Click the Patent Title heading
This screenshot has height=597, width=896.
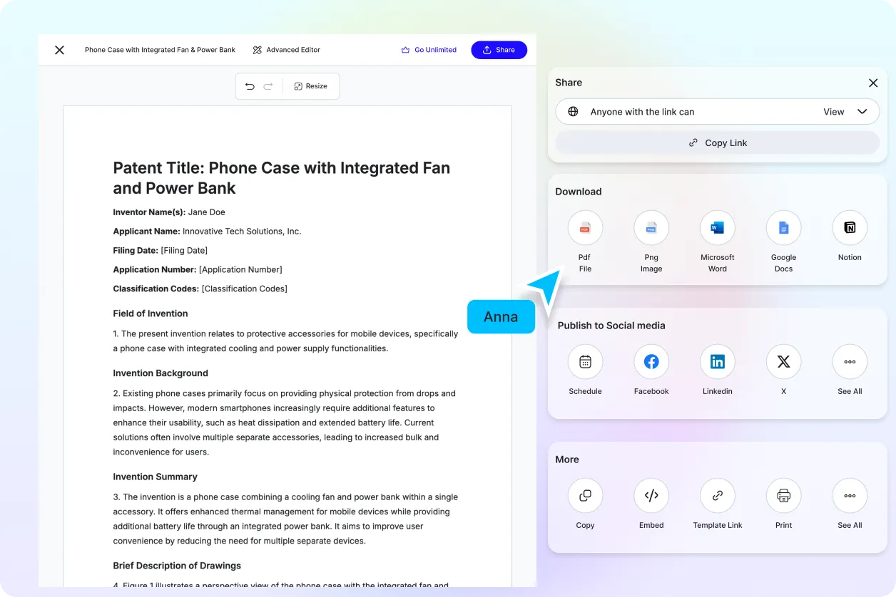282,178
